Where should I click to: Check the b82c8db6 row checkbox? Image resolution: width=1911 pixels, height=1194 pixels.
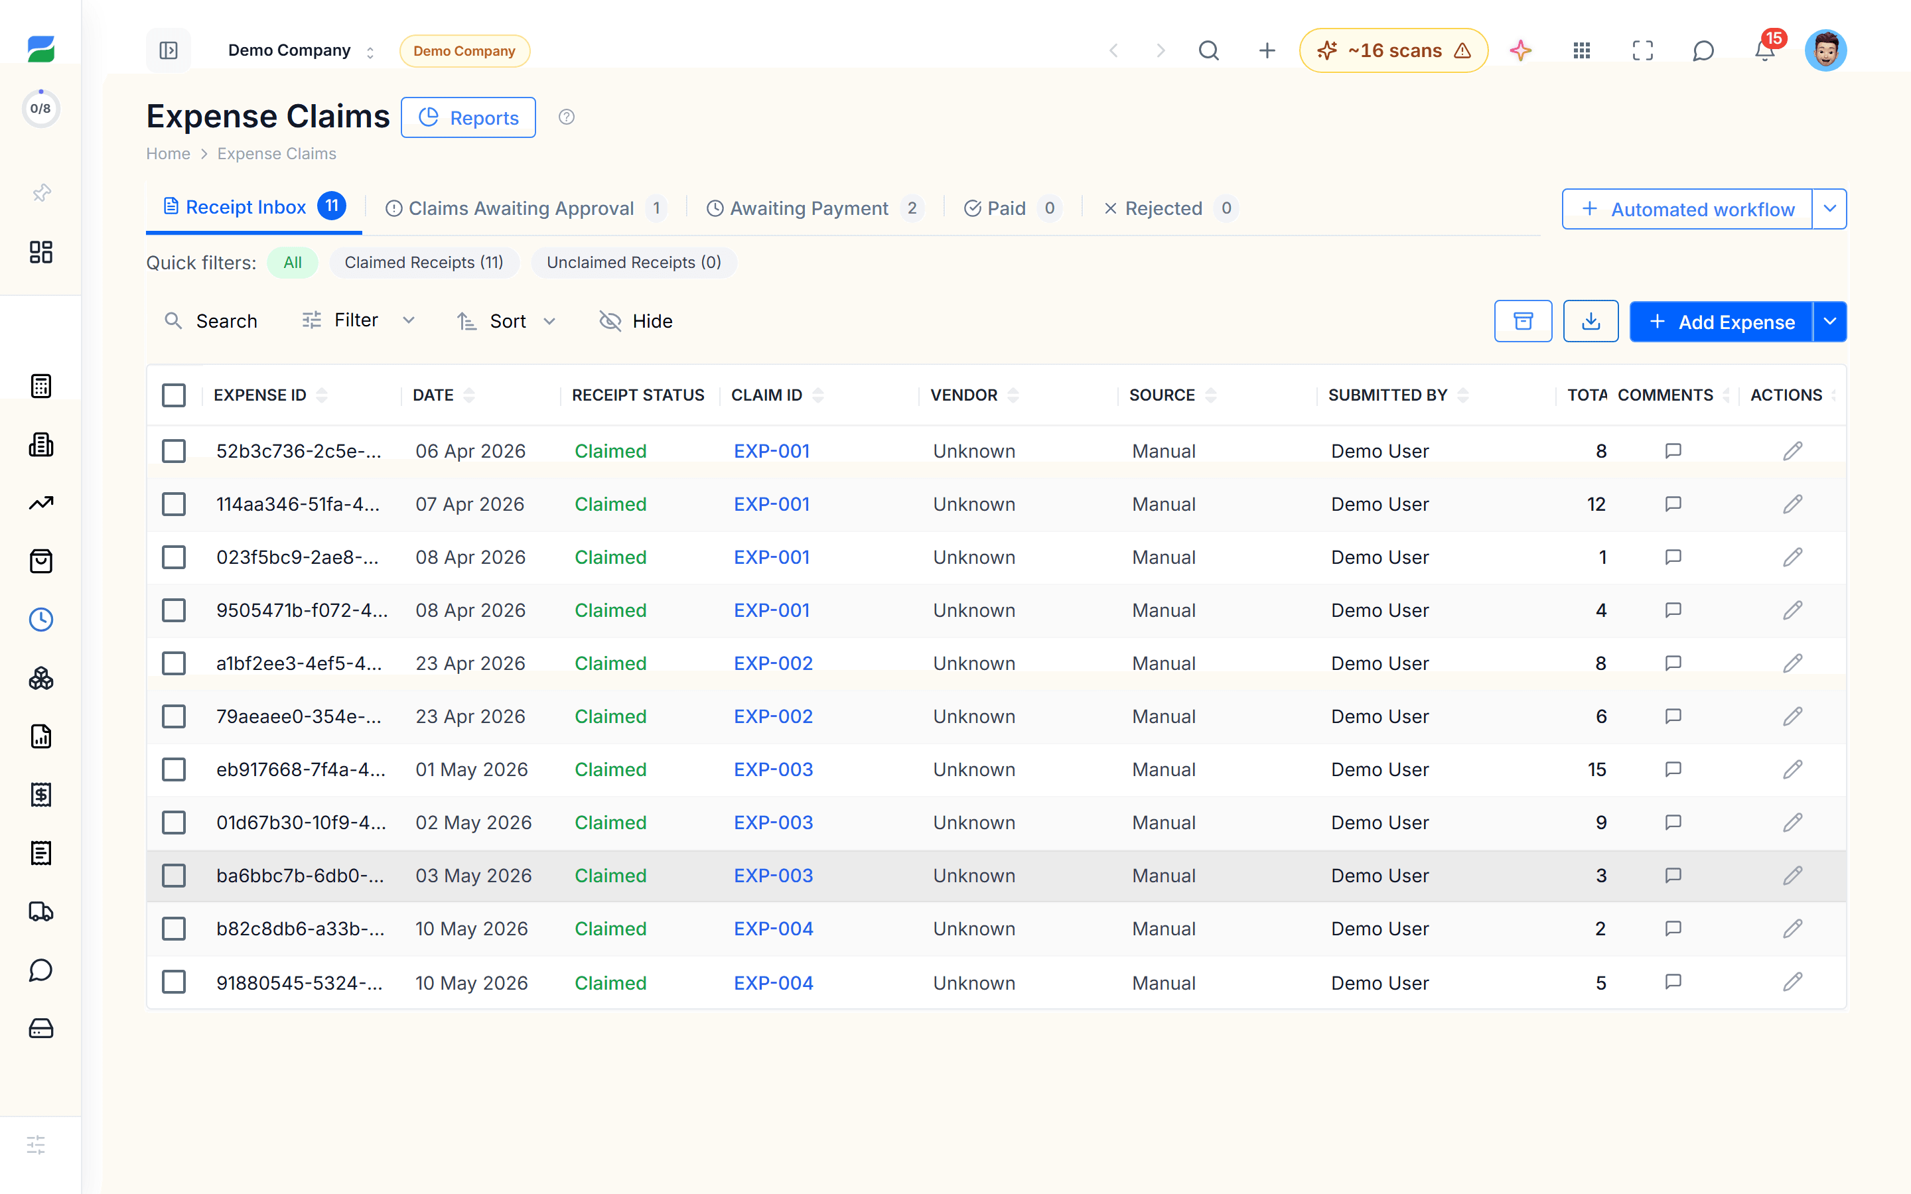(174, 929)
